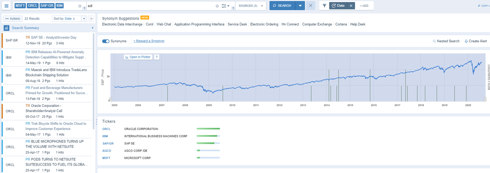Open chart help question mark button
This screenshot has height=173, width=490.
(x=156, y=57)
